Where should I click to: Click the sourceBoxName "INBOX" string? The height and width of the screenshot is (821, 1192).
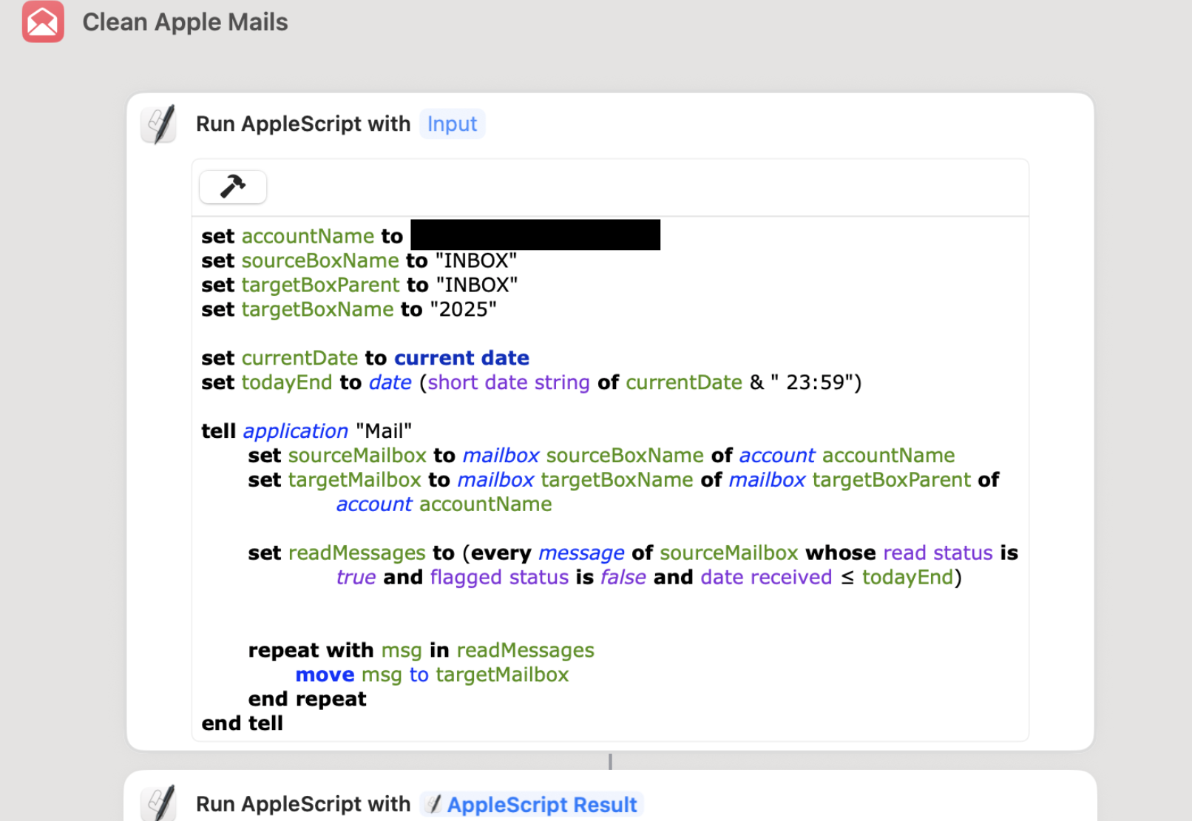(x=476, y=260)
